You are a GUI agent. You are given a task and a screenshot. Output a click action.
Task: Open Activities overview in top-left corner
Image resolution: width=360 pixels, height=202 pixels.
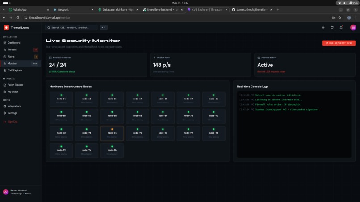click(x=6, y=3)
